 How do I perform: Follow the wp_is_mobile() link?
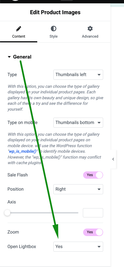click(23, 151)
